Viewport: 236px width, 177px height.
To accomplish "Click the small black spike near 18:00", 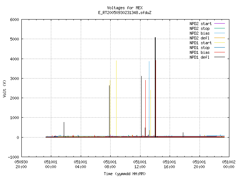I will (x=183, y=135).
